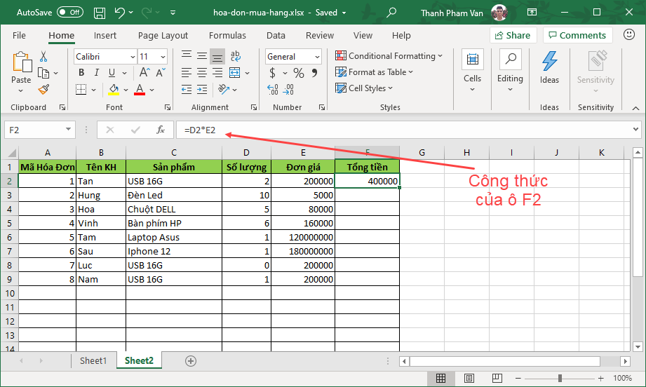Click the Save icon in title bar

[100, 13]
